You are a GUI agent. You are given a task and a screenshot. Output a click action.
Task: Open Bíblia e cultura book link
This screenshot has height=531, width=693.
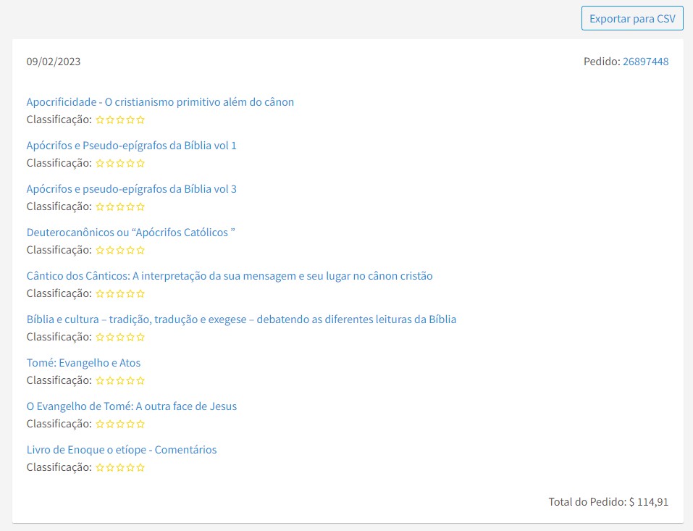tap(241, 319)
